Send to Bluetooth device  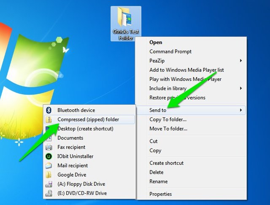click(x=89, y=110)
